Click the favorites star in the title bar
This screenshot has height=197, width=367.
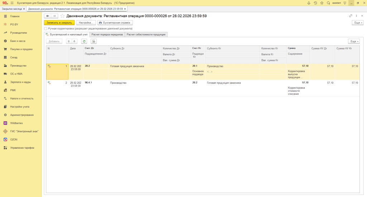(322, 3)
